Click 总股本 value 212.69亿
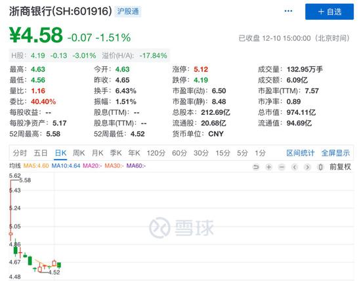Viewport: 361px width, 281px height. point(215,112)
